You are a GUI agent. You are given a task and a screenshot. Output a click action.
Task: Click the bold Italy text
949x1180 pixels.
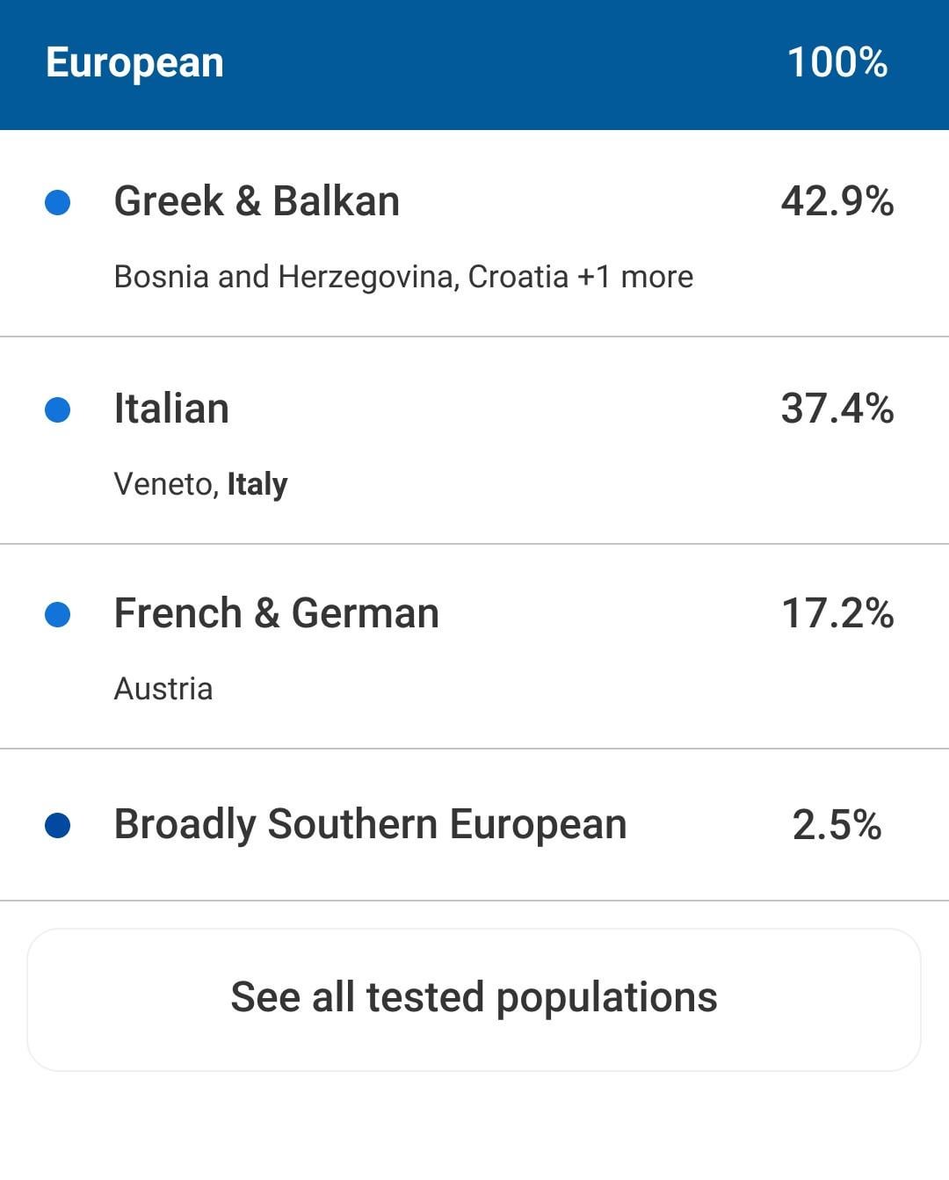coord(257,484)
